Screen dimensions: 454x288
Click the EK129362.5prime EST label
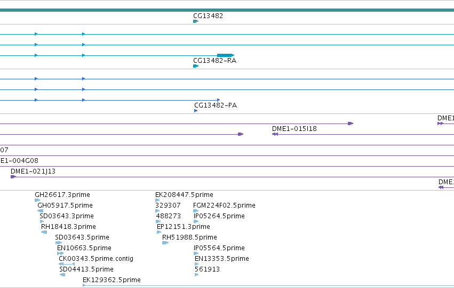tap(111, 280)
